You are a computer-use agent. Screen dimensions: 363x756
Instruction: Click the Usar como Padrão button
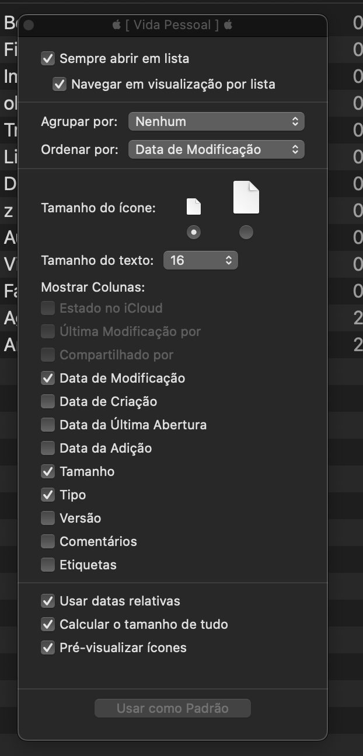click(173, 708)
